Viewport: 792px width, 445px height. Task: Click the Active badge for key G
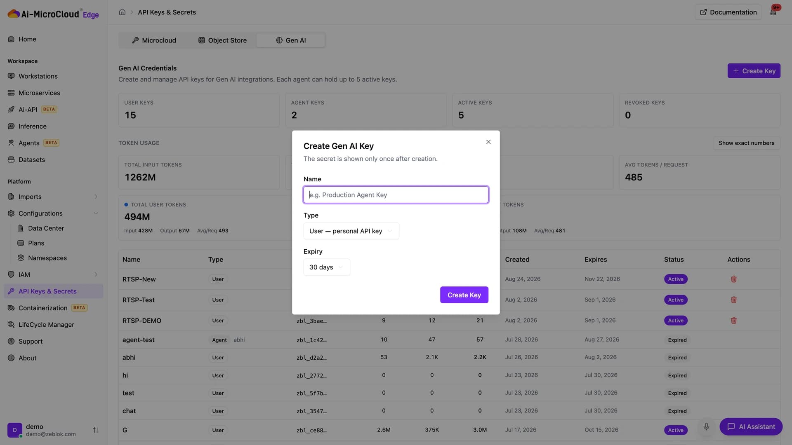(676, 430)
